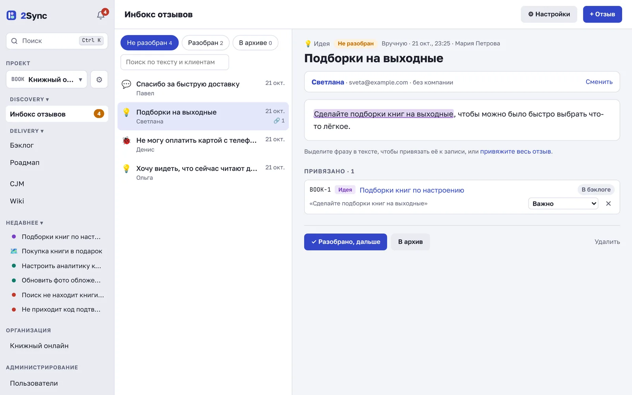632x395 pixels.
Task: Click the Идея lightbulb in the detail header
Action: click(308, 43)
